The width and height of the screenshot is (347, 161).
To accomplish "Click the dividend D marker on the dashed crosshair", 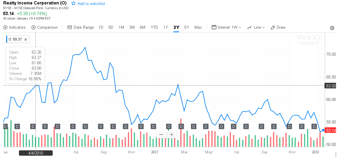I will tap(33, 126).
